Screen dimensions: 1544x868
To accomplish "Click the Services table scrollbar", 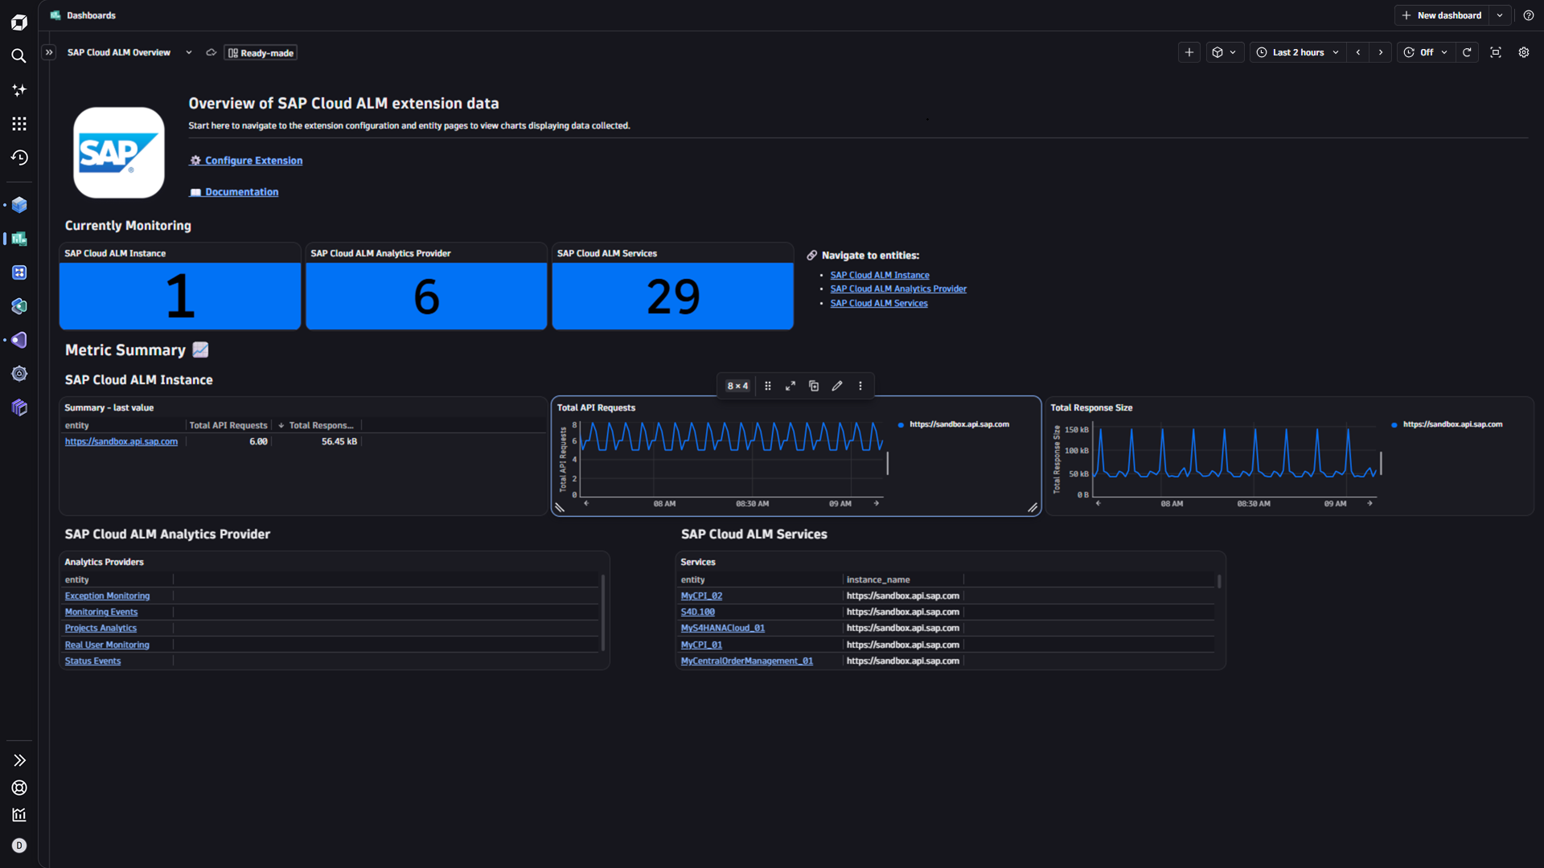I will coord(1219,581).
